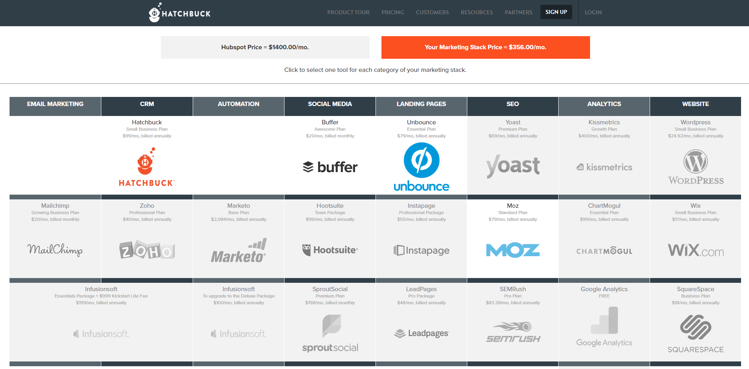Select the Buffer logo
Viewport: 749px width, 369px height.
pyautogui.click(x=330, y=167)
